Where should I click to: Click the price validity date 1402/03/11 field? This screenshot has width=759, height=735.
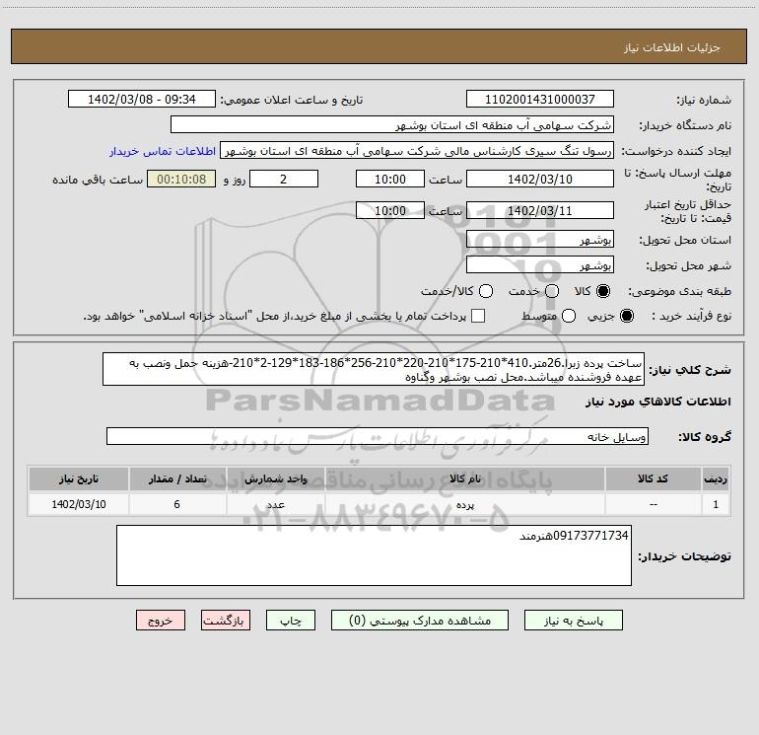tap(540, 210)
